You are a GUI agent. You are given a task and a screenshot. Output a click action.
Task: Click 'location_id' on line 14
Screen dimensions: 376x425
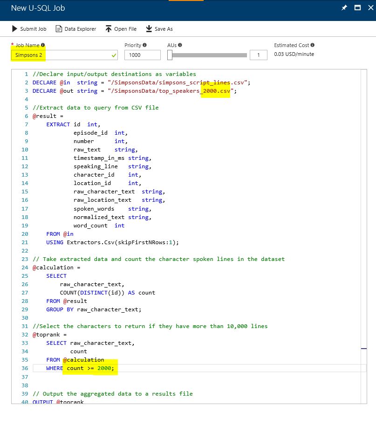click(x=92, y=183)
